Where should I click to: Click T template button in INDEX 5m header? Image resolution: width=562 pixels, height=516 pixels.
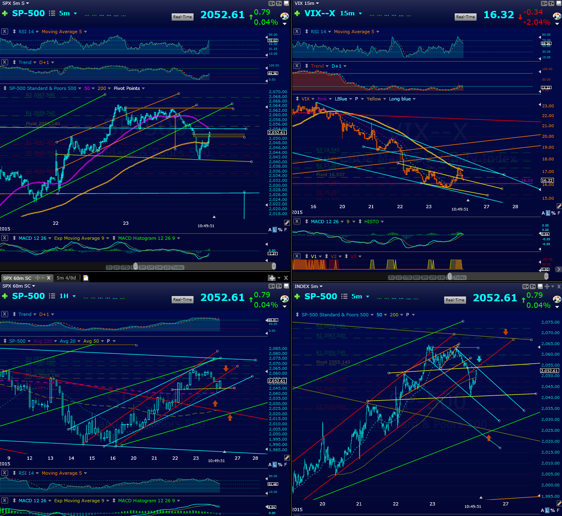pyautogui.click(x=532, y=286)
